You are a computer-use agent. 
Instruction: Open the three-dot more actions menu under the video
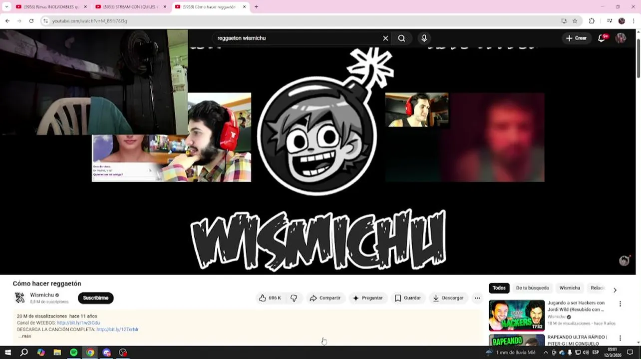(x=477, y=298)
